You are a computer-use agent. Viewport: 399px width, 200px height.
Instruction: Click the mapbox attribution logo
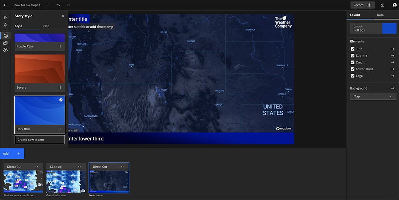point(284,128)
